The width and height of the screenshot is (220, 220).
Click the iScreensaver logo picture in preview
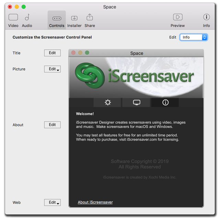[x=136, y=78]
